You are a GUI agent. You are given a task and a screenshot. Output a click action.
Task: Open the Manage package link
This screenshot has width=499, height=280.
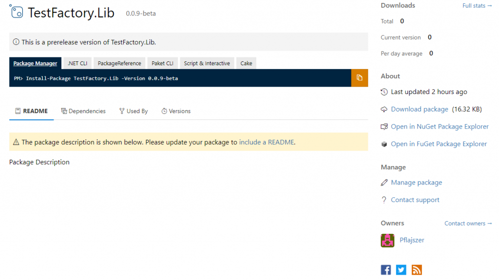pos(416,183)
